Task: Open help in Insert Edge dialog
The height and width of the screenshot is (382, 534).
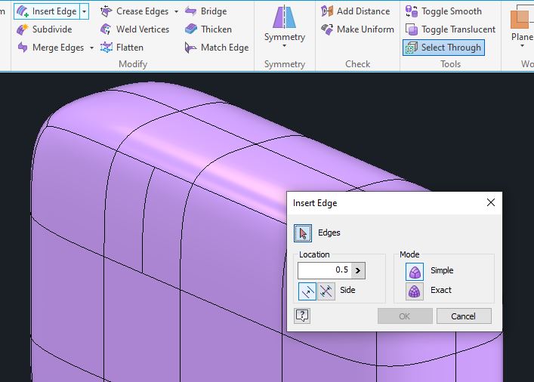Action: [x=302, y=316]
